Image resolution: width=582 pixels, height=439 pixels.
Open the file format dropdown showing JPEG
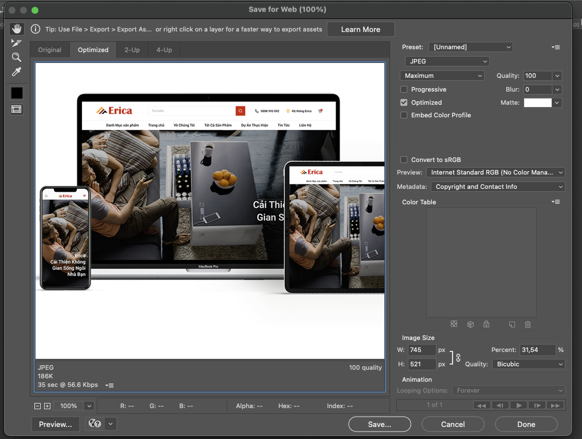click(446, 61)
